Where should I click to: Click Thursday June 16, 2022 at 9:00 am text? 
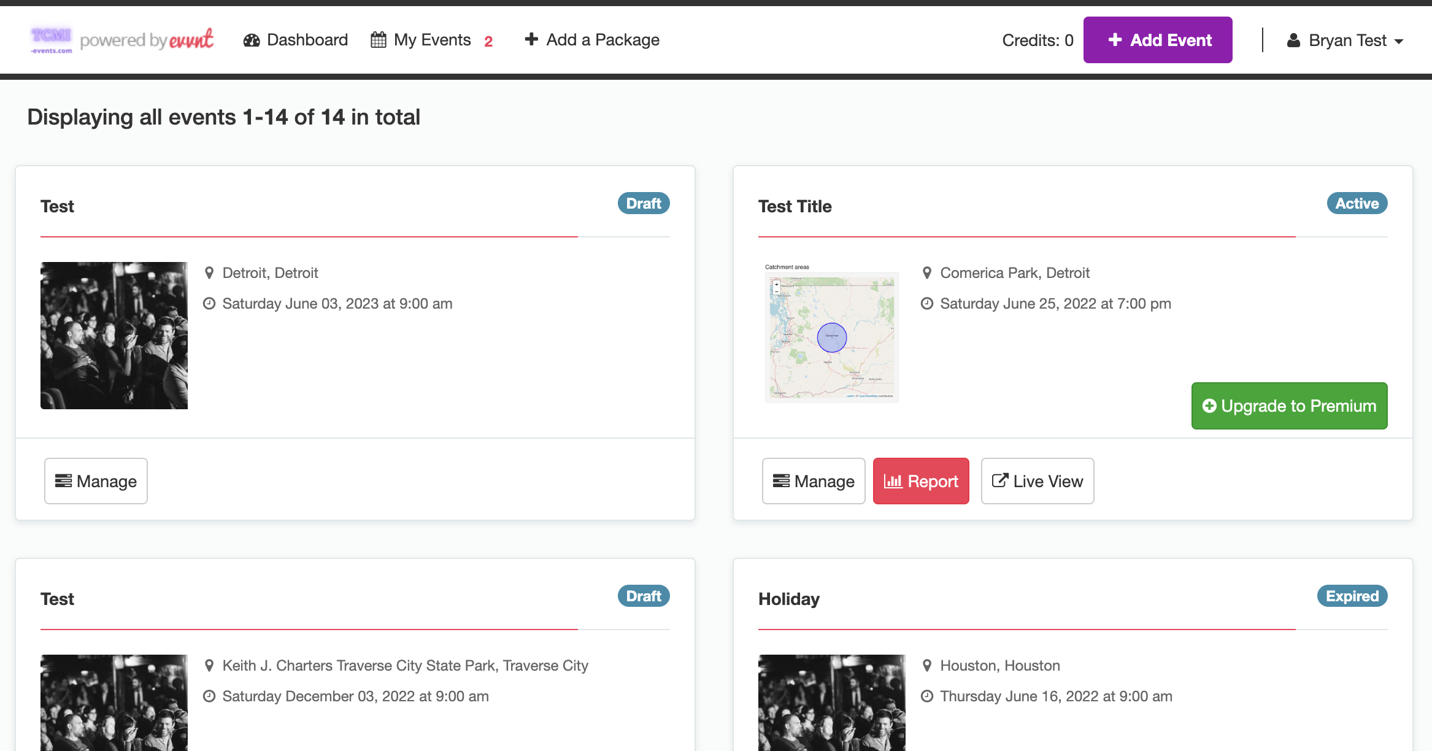click(1056, 696)
